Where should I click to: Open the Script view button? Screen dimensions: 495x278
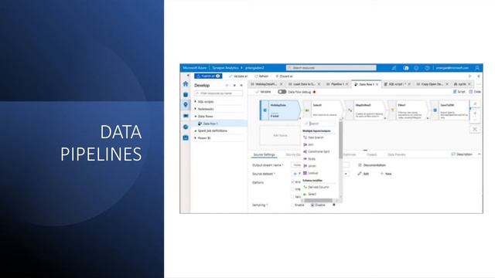(459, 92)
